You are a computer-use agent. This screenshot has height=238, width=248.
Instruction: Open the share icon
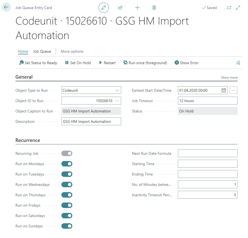coord(120,8)
